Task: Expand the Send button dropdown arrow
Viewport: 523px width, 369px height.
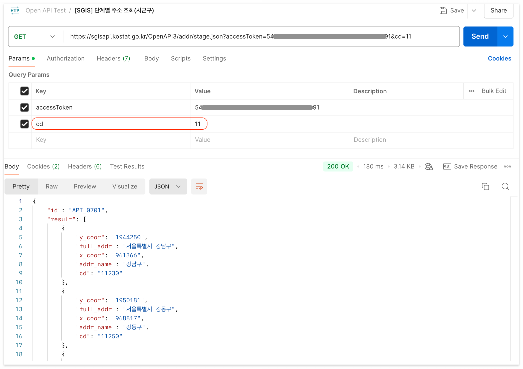Action: [505, 36]
